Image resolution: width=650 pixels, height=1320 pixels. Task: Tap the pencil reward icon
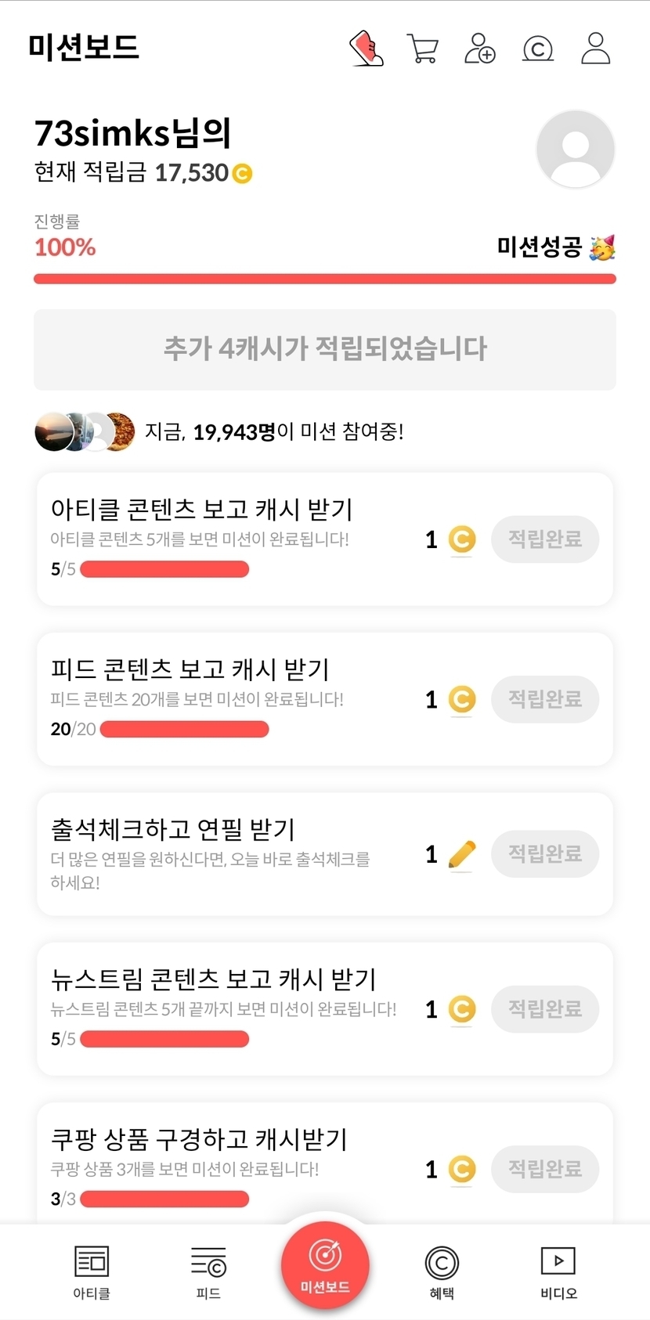(x=462, y=854)
